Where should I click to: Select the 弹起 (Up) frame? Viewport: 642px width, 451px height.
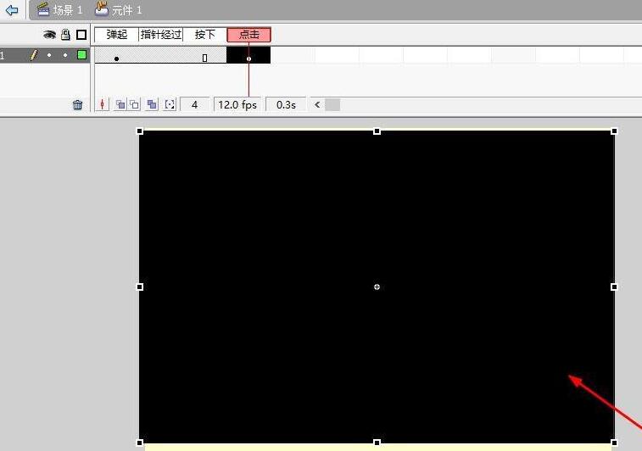pos(117,35)
